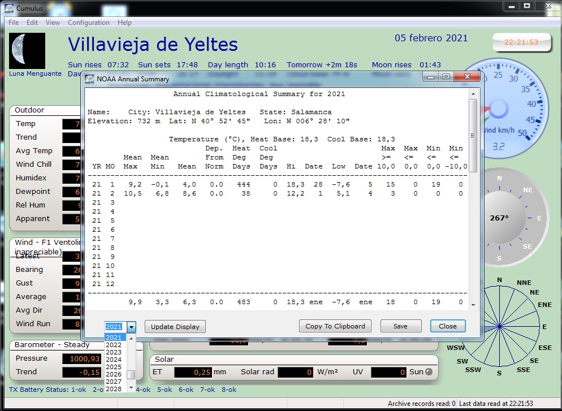Click the Wind Run label
This screenshot has width=562, height=411.
[33, 323]
